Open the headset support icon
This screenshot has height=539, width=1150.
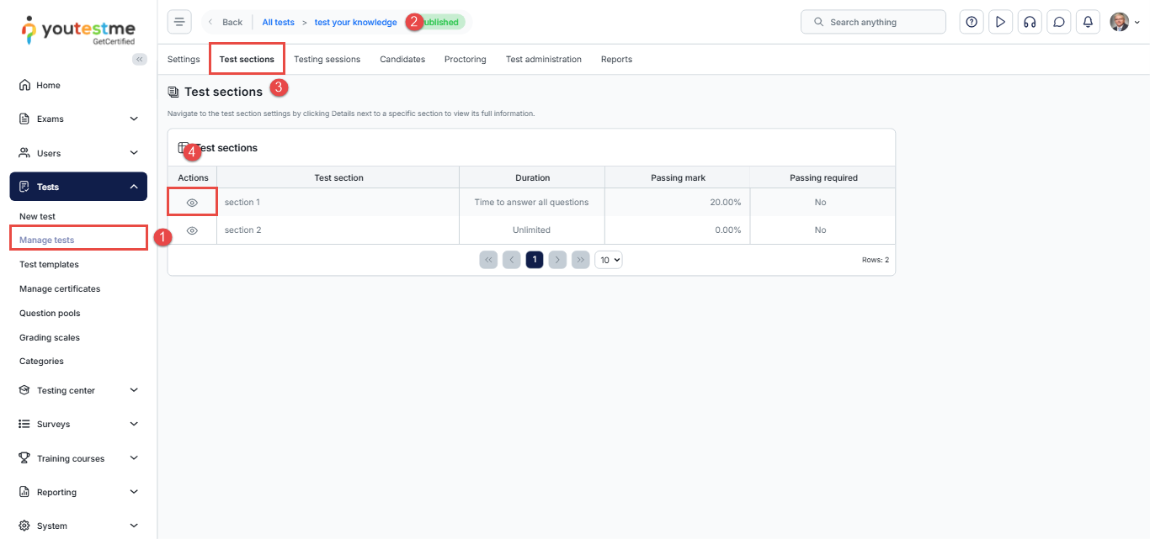pyautogui.click(x=1030, y=22)
